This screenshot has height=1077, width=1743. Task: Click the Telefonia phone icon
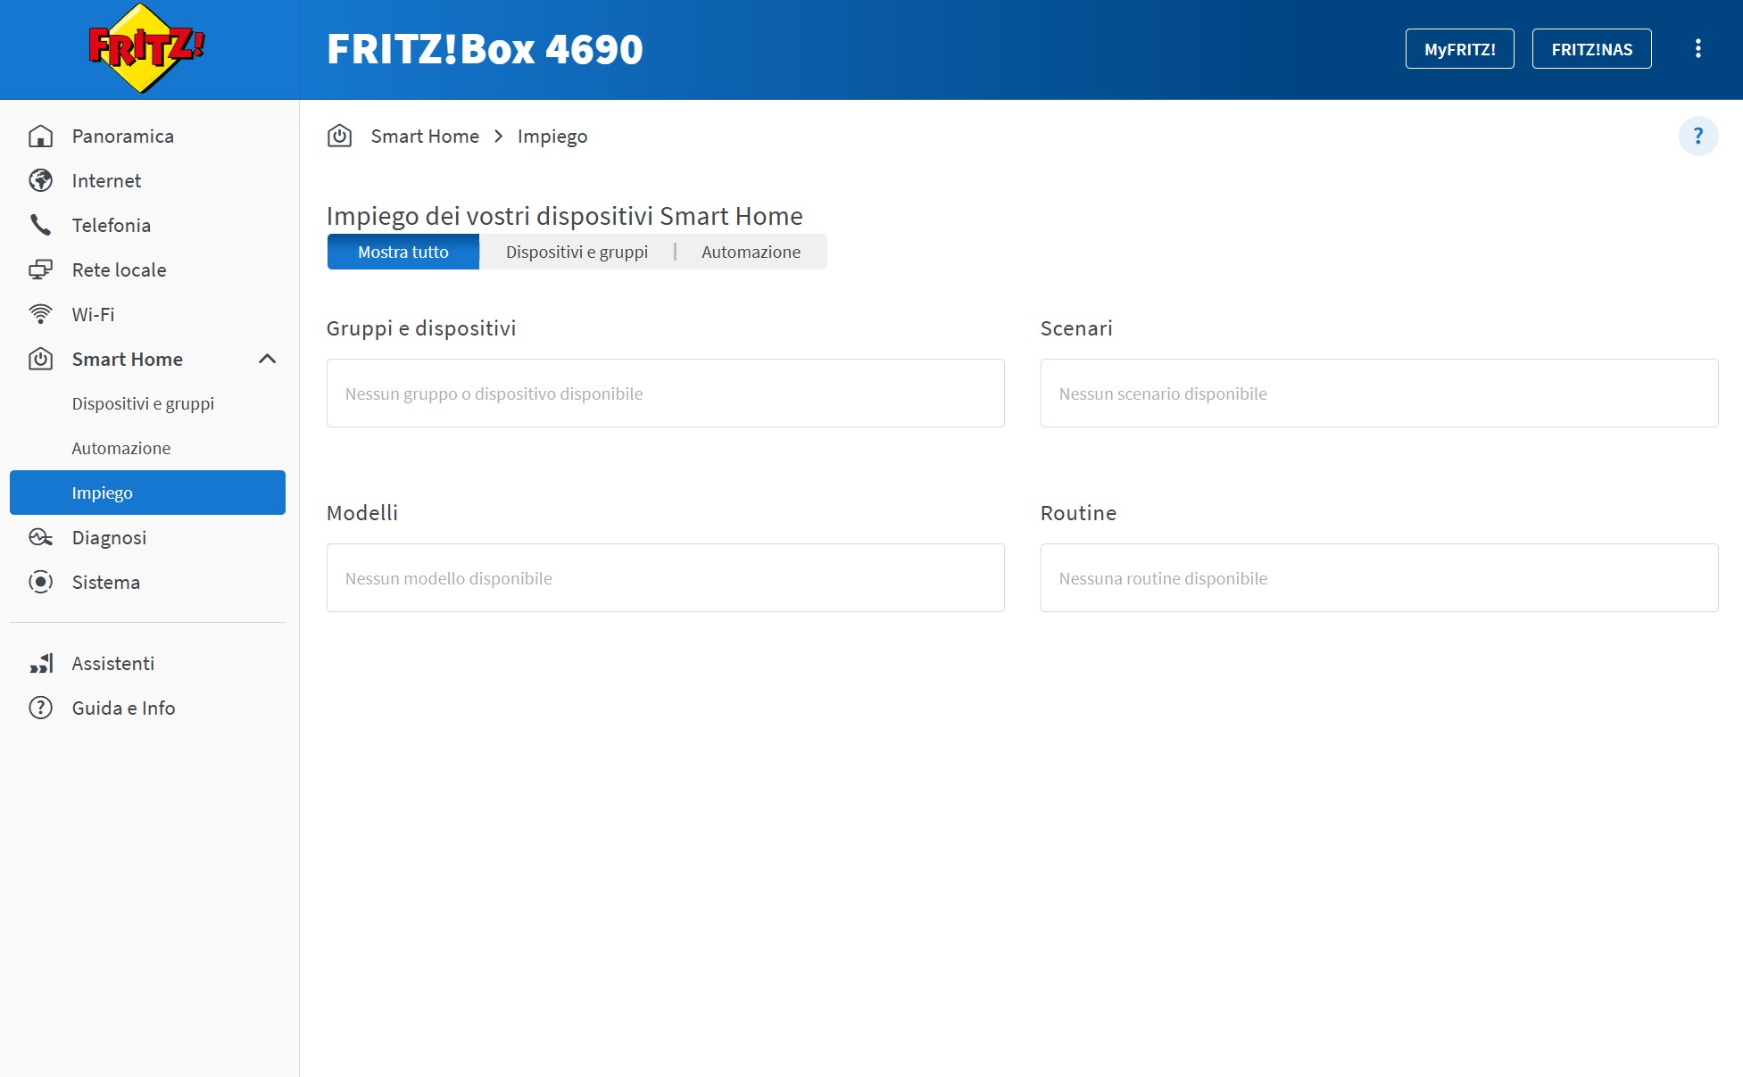tap(40, 225)
